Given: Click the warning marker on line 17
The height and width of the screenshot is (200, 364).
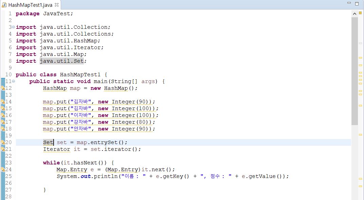Looking at the screenshot, I should coord(3,122).
